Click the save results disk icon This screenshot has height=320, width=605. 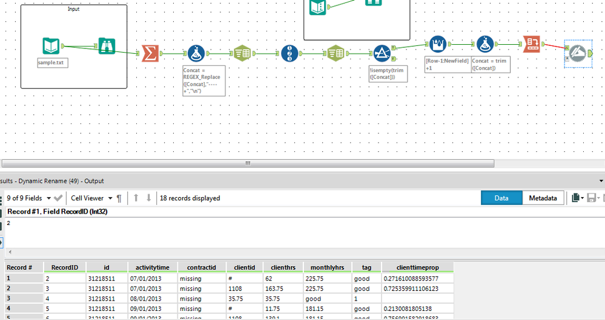point(591,198)
